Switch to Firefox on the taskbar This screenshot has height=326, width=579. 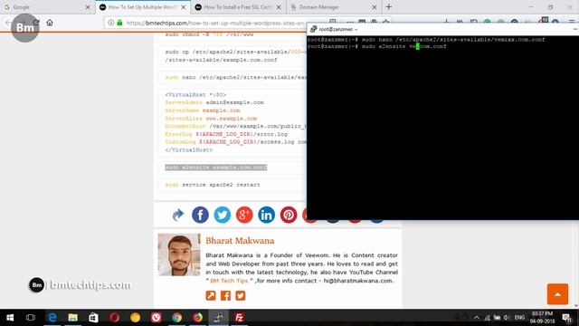click(x=197, y=318)
